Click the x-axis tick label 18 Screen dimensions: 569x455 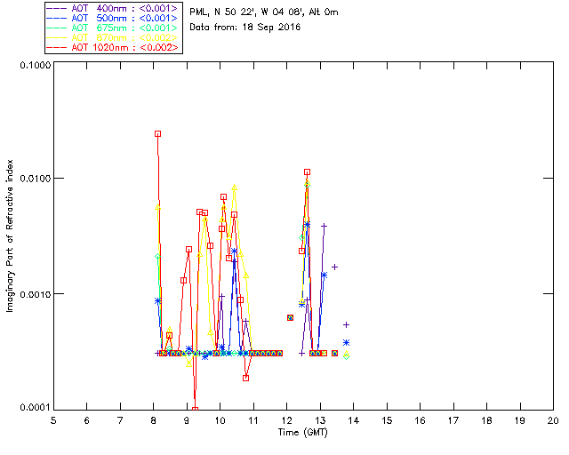coord(486,420)
